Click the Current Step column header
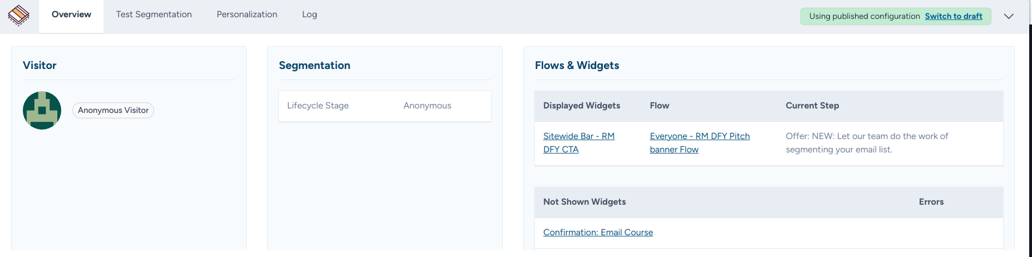Viewport: 1032px width, 257px height. click(812, 106)
